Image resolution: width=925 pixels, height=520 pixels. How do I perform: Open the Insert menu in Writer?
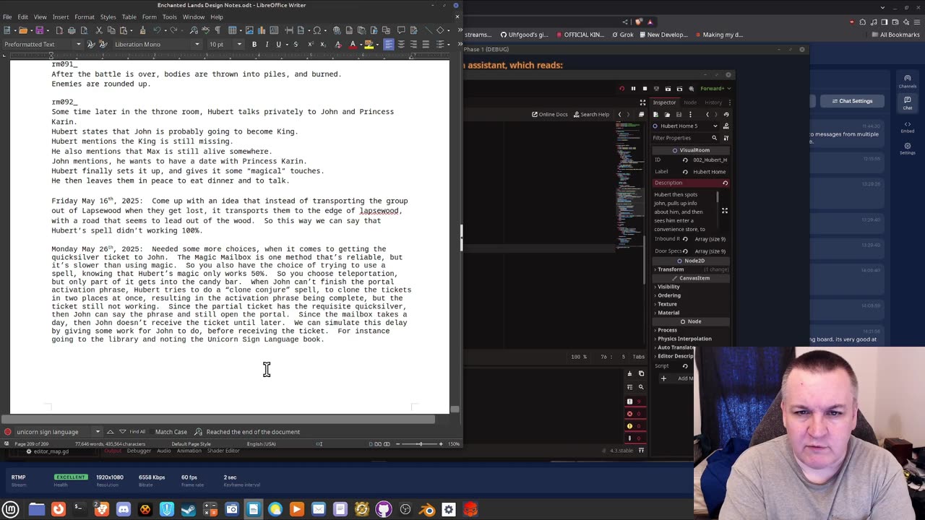(x=61, y=17)
